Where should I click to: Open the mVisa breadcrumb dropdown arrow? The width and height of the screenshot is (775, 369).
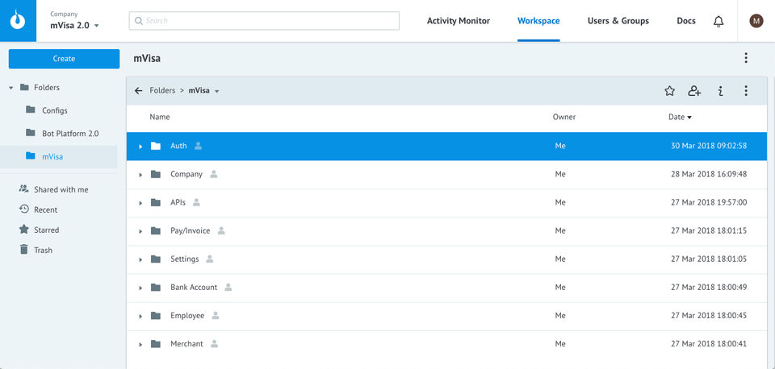point(217,91)
